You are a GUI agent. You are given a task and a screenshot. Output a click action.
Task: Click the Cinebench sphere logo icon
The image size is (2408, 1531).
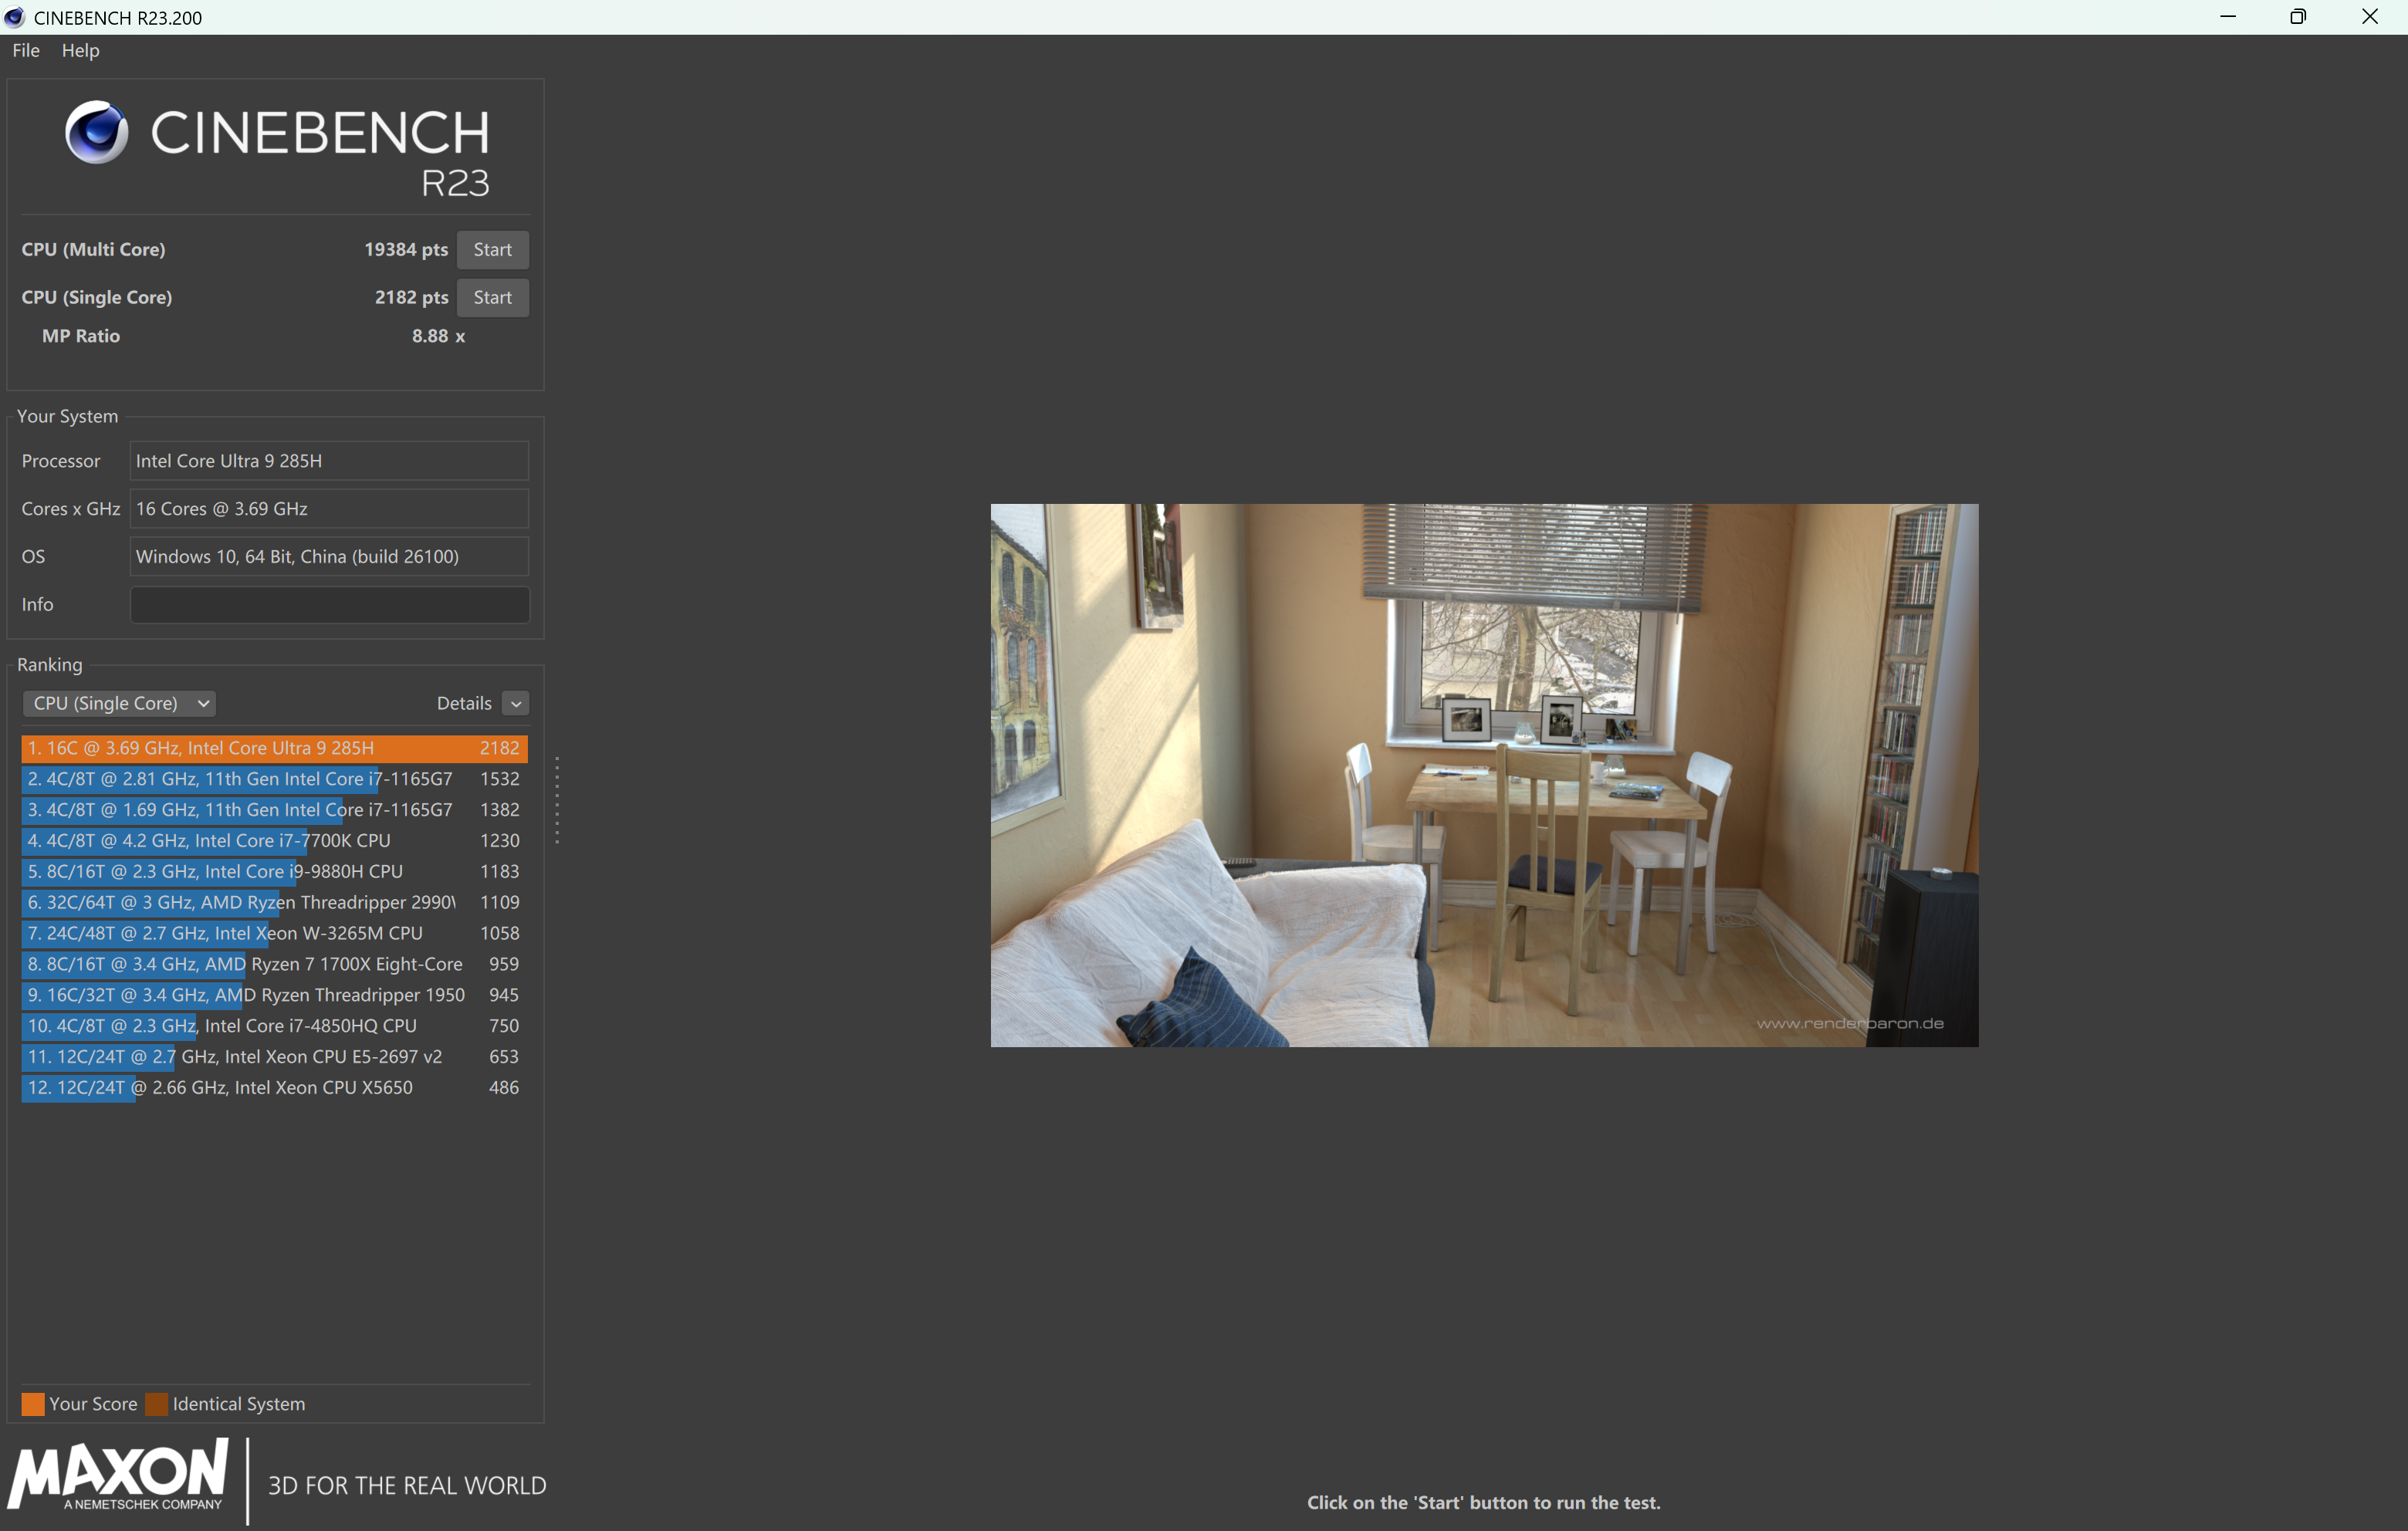(x=97, y=132)
